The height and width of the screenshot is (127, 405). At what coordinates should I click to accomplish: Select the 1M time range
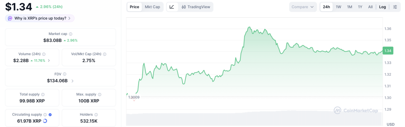350,7
